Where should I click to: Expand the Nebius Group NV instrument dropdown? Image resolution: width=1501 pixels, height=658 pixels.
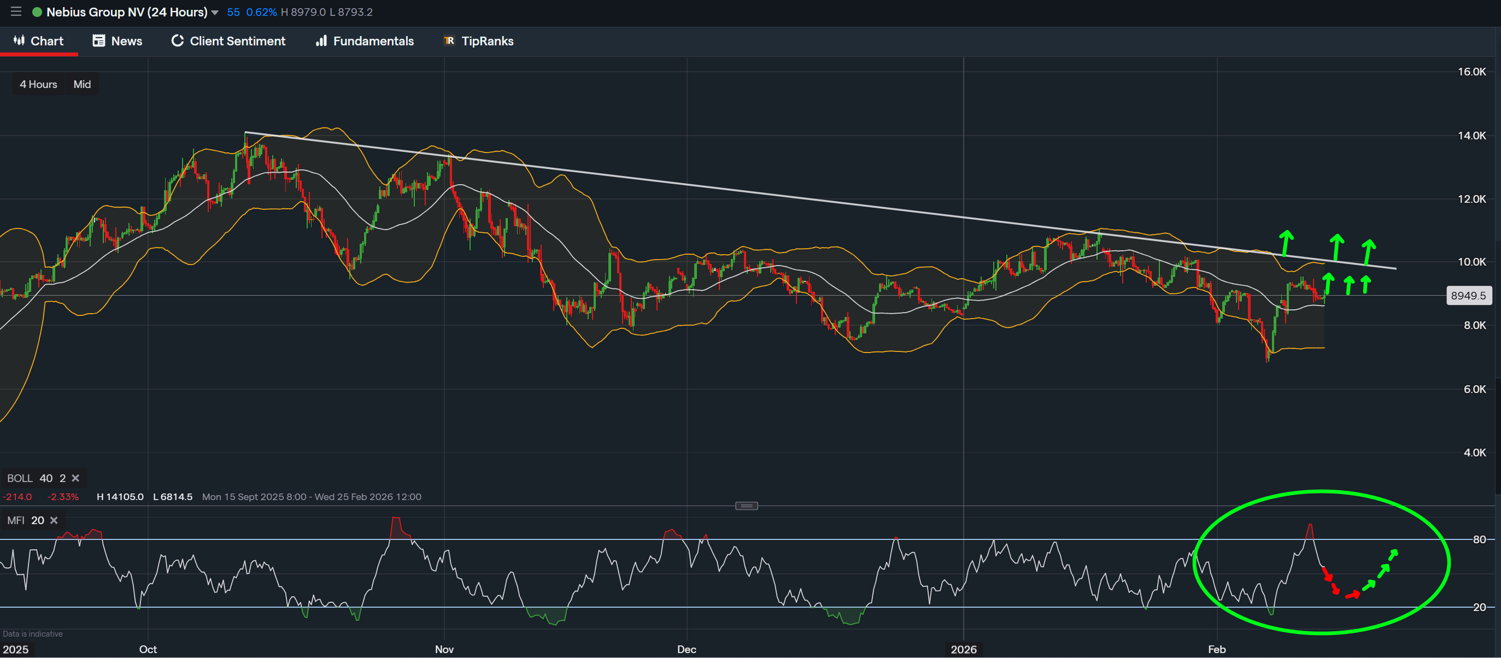[x=215, y=12]
